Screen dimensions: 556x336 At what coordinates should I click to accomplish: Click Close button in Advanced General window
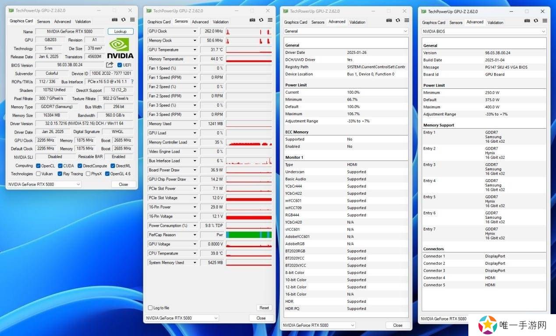click(x=398, y=325)
